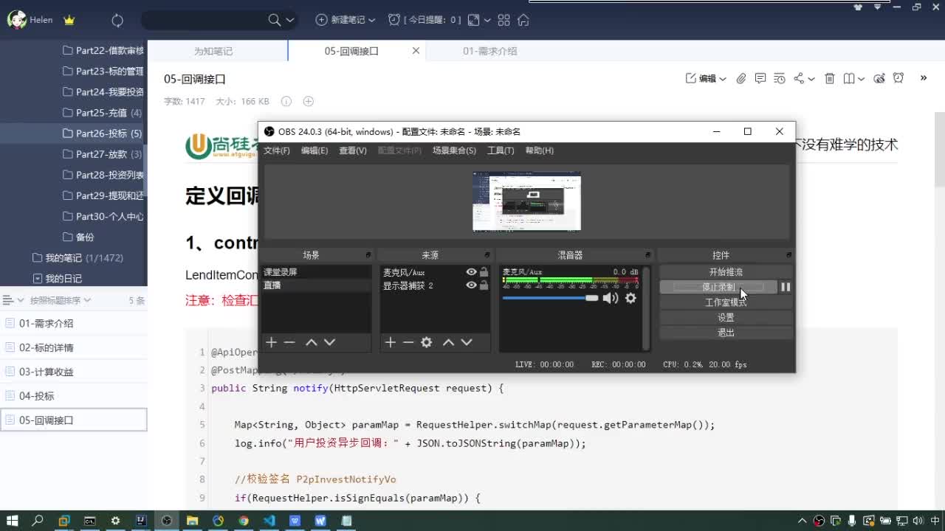Viewport: 945px width, 531px height.
Task: Click 停止录制 stop recording button
Action: 718,287
